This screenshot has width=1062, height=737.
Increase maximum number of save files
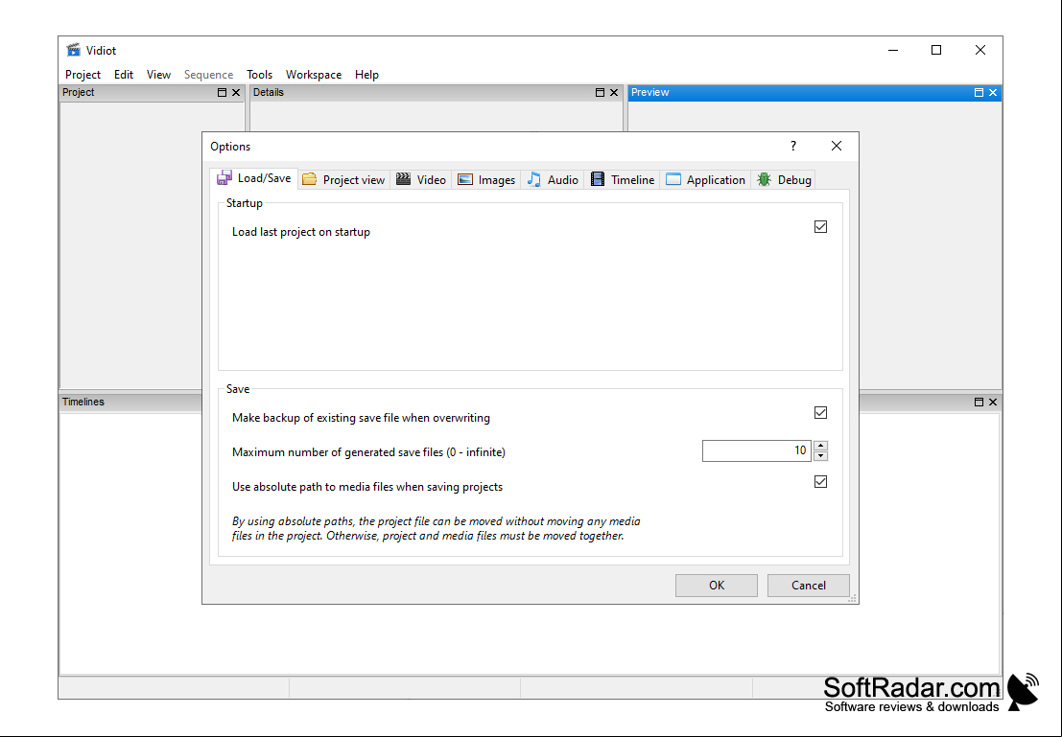coord(820,446)
